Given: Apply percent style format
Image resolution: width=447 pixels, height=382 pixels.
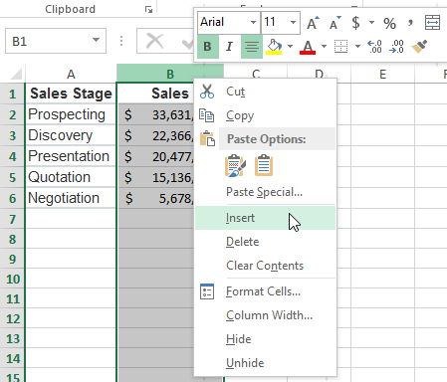Looking at the screenshot, I should pyautogui.click(x=389, y=23).
